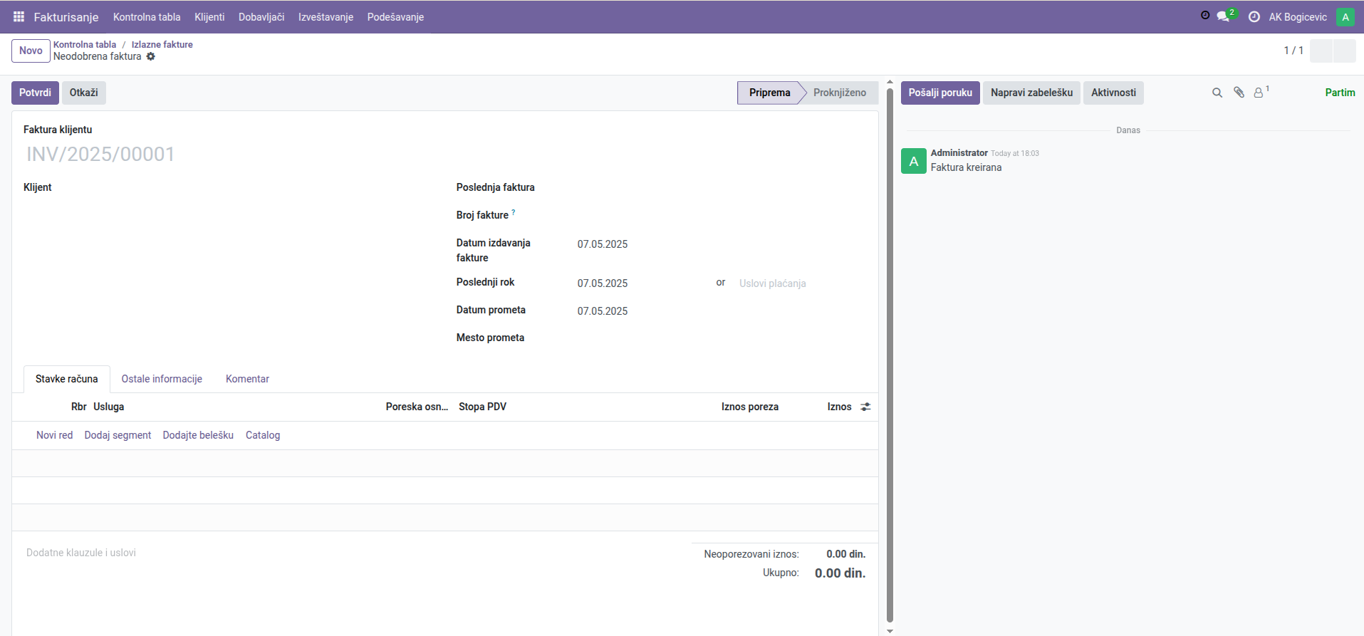The width and height of the screenshot is (1364, 636).
Task: Switch to the Komentar tab
Action: click(x=247, y=379)
